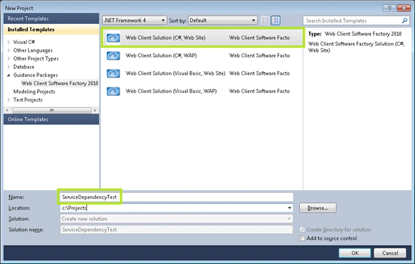This screenshot has height=264, width=415.
Task: Click the Cancel button
Action: coord(390,253)
